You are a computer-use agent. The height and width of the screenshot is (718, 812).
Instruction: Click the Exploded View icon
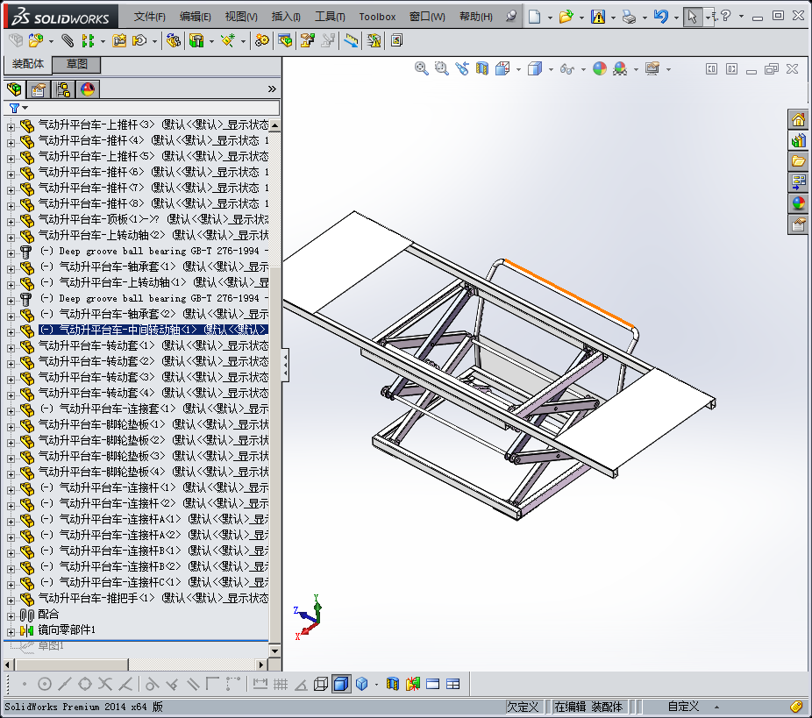pos(308,40)
